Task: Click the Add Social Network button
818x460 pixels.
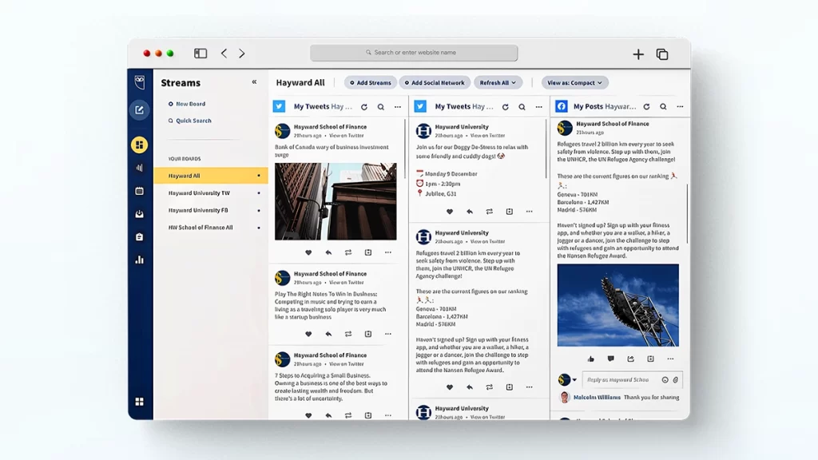Action: [435, 82]
